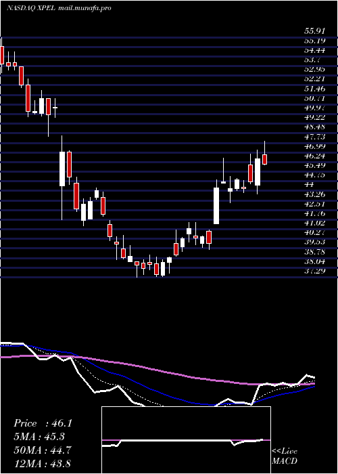Click the latest red candlestick on the right

tap(265, 159)
